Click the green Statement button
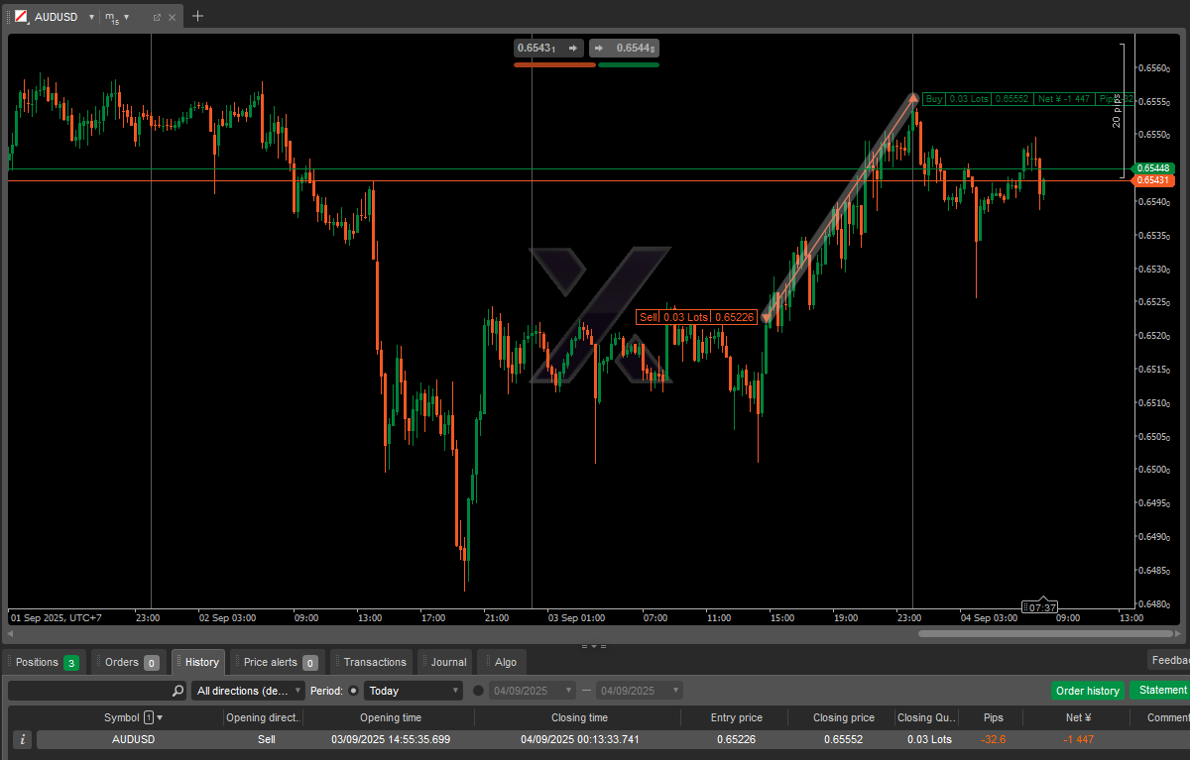Viewport: 1190px width, 760px height. point(1161,691)
